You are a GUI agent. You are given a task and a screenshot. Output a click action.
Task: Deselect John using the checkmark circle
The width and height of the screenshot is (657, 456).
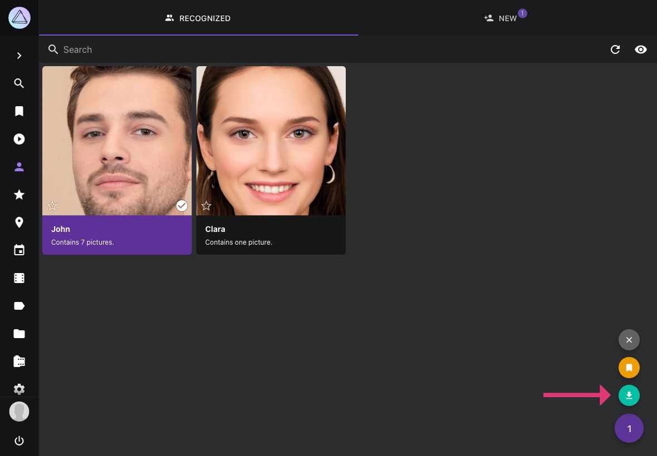tap(182, 206)
